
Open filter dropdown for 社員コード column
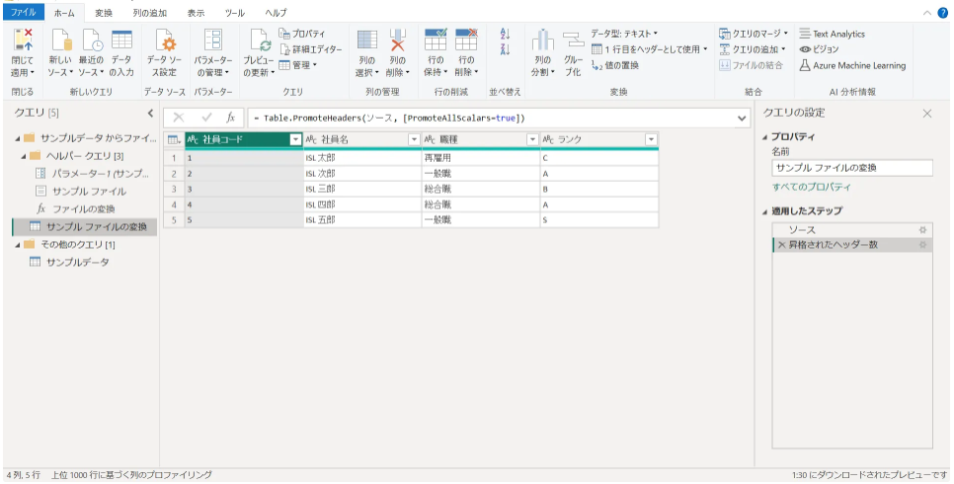294,140
